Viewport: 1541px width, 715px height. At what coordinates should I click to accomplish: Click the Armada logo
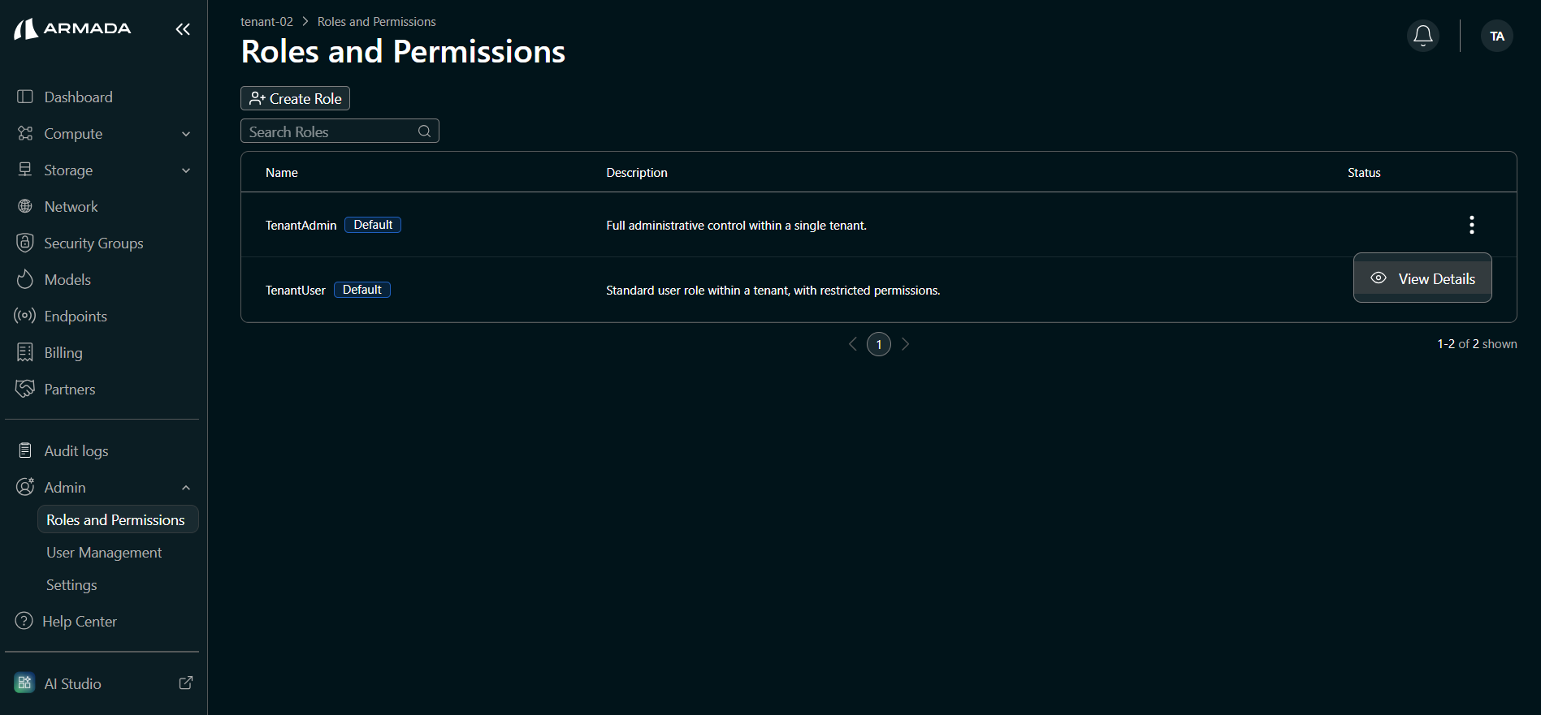pyautogui.click(x=72, y=29)
